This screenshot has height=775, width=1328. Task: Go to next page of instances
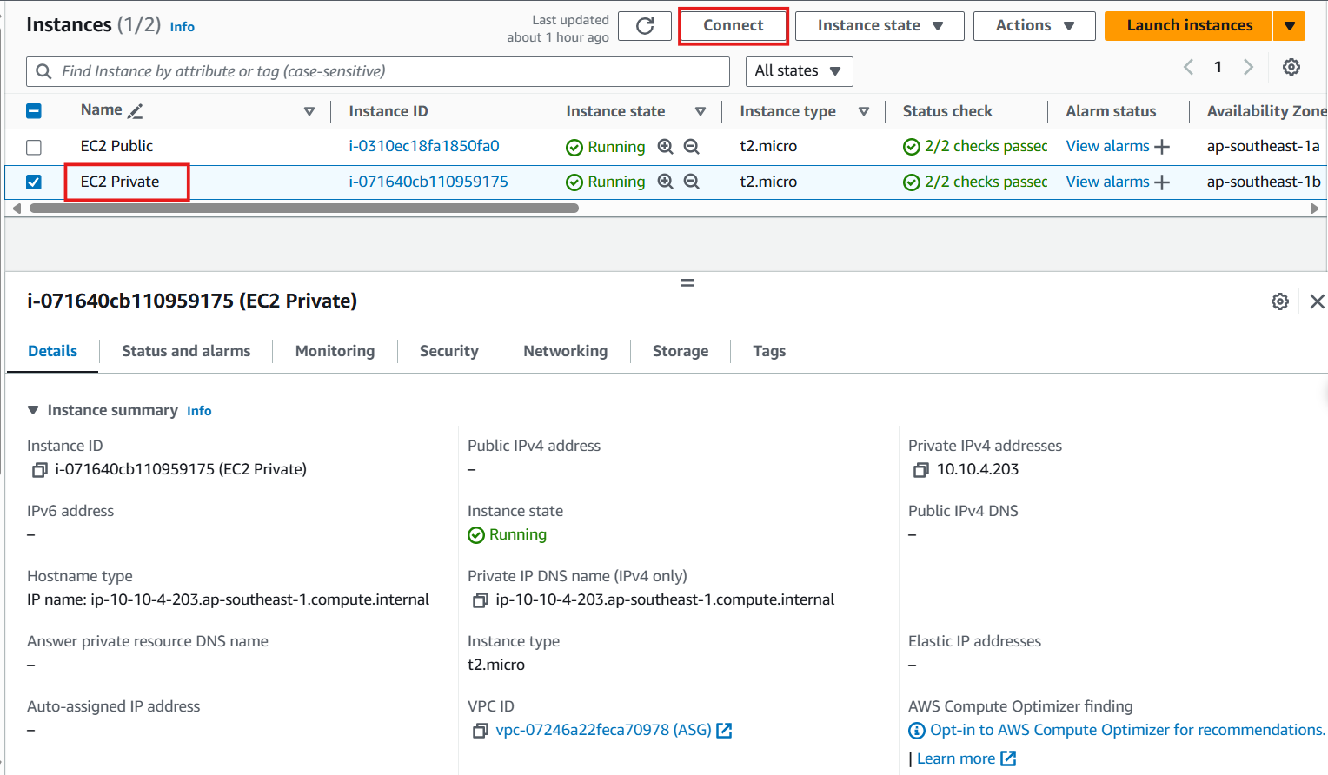[1249, 67]
